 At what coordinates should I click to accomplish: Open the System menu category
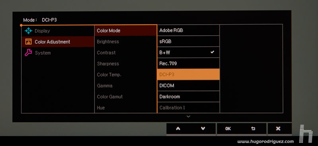pos(58,53)
